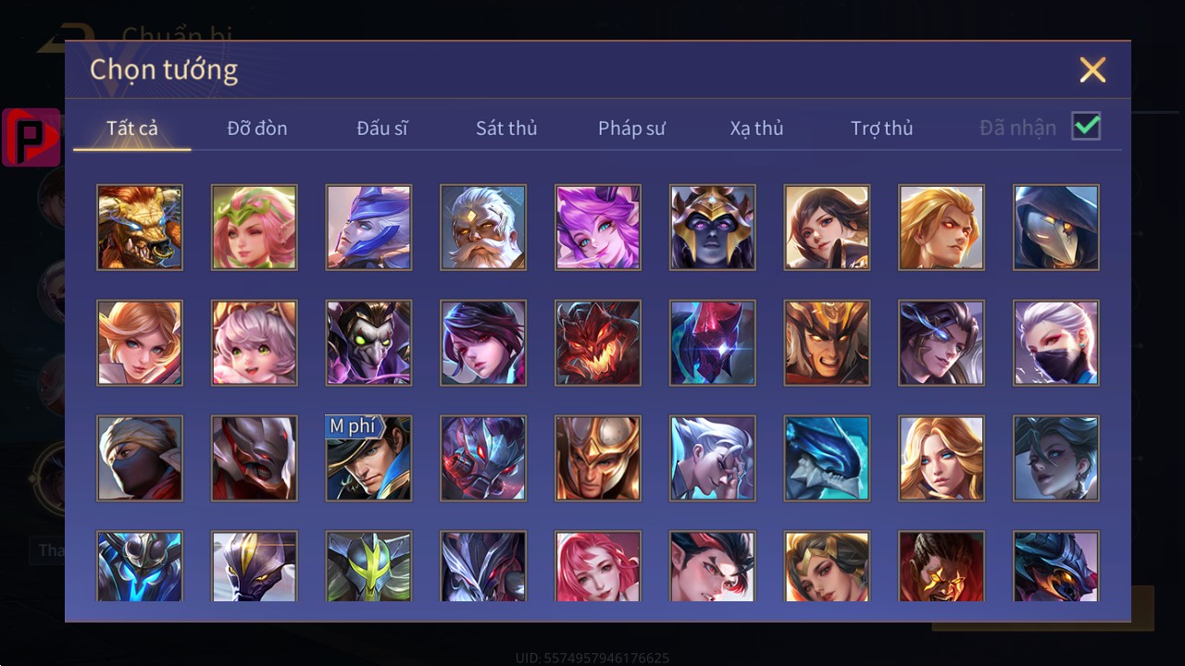Viewport: 1185px width, 666px height.
Task: Select the red lava demon hero portrait
Action: tap(598, 343)
